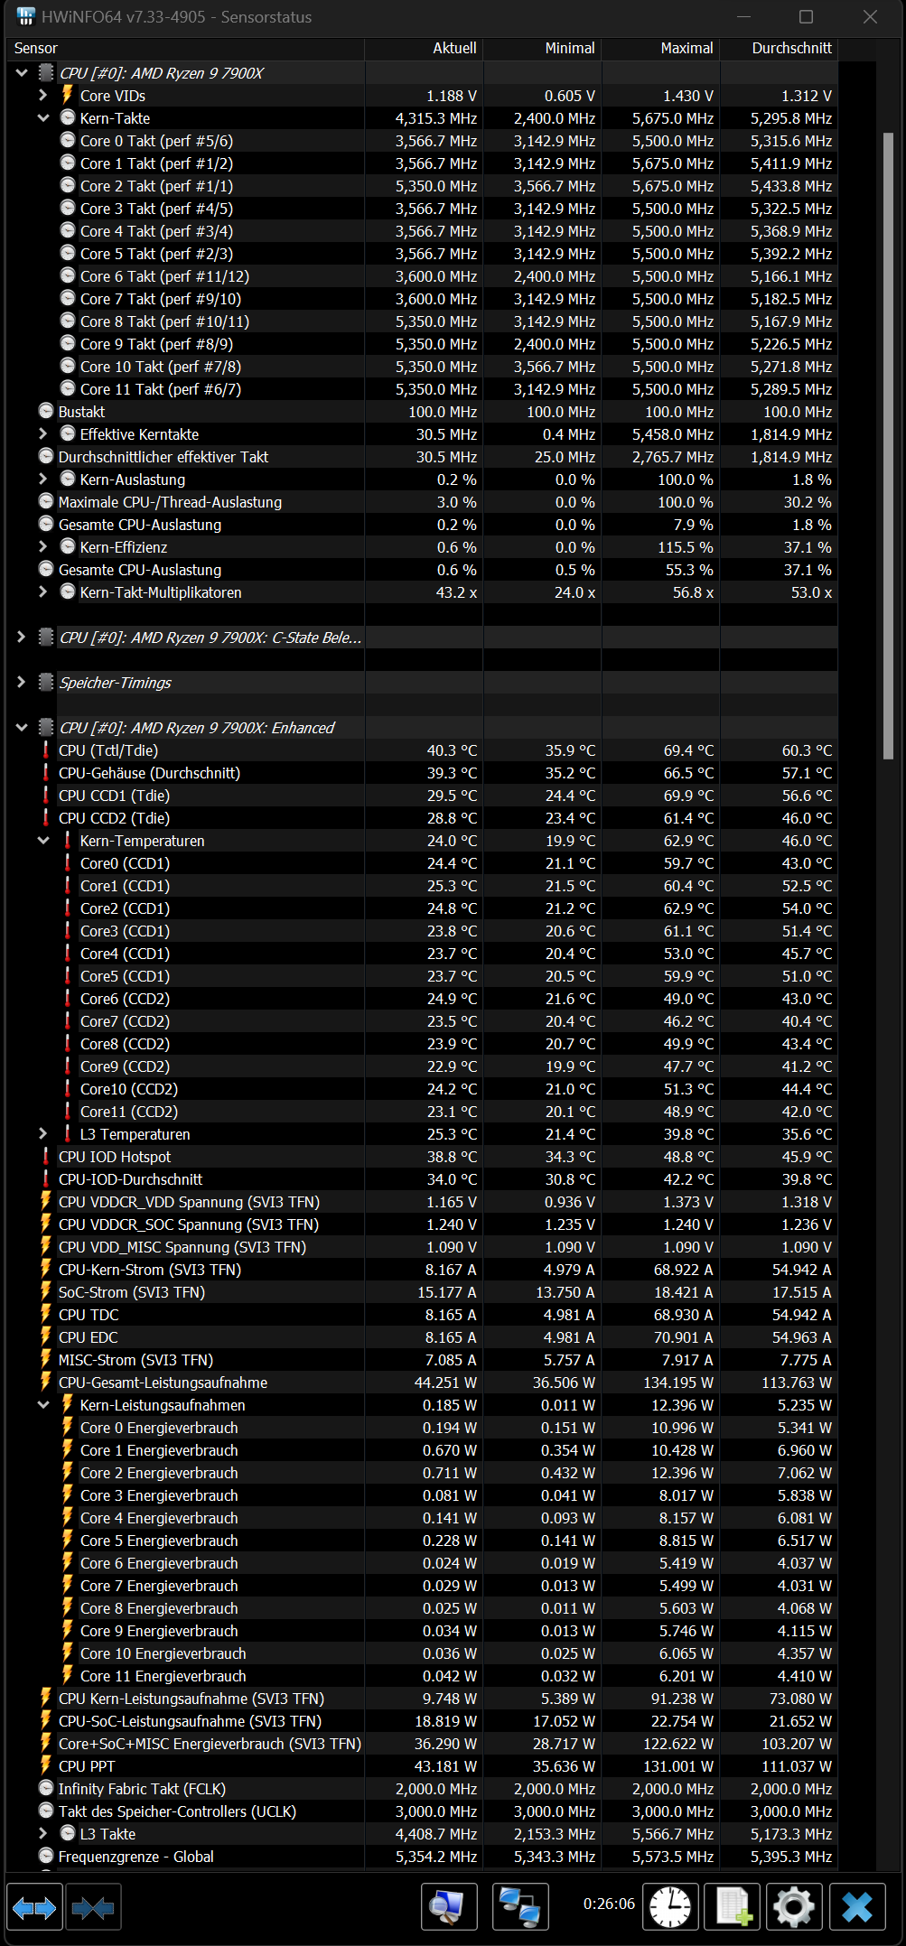The height and width of the screenshot is (1946, 906).
Task: Click the 0:26:06 elapsed time display
Action: tap(609, 1904)
